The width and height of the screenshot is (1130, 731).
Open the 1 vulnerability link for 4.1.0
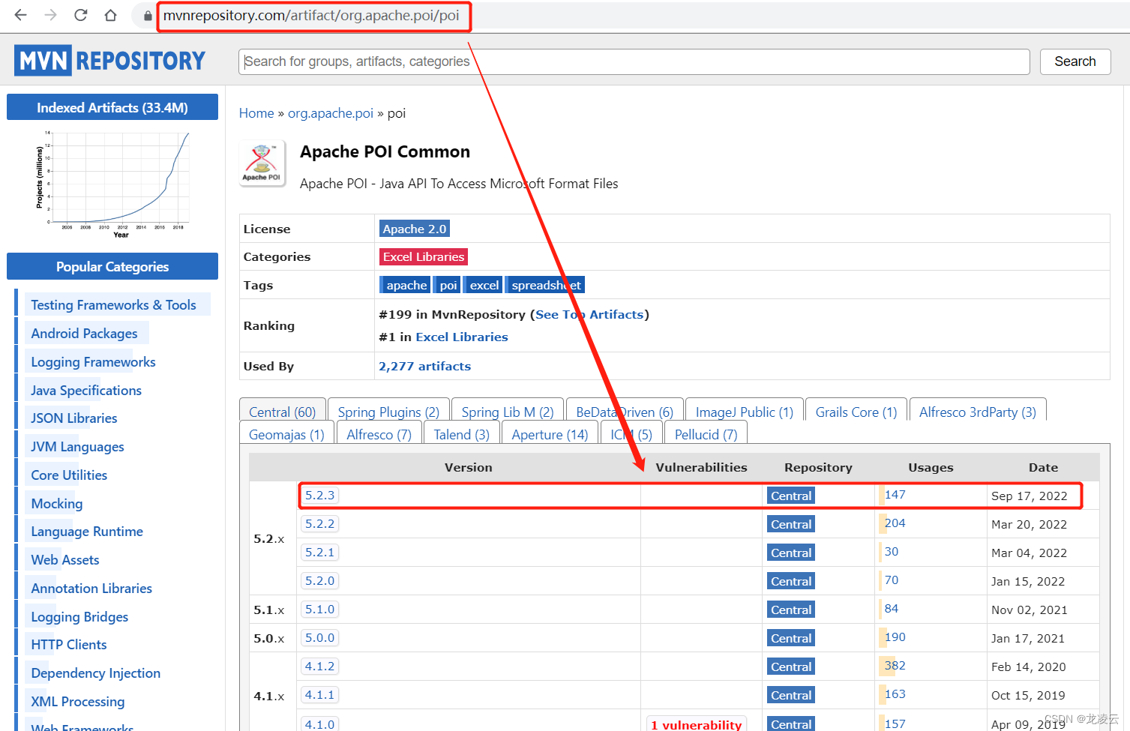[696, 724]
